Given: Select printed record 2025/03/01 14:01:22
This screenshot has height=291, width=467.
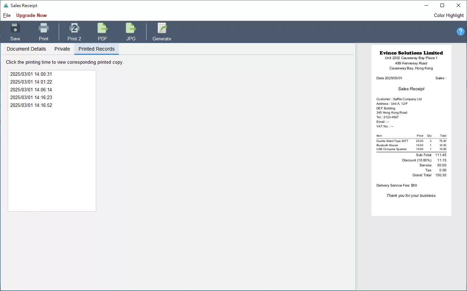Looking at the screenshot, I should (52, 82).
